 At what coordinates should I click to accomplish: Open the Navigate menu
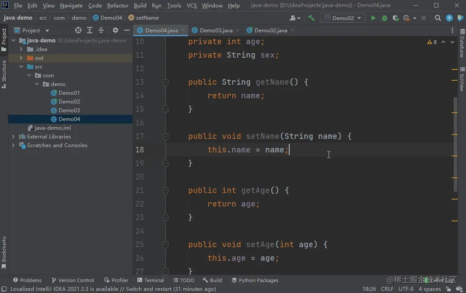click(x=71, y=5)
